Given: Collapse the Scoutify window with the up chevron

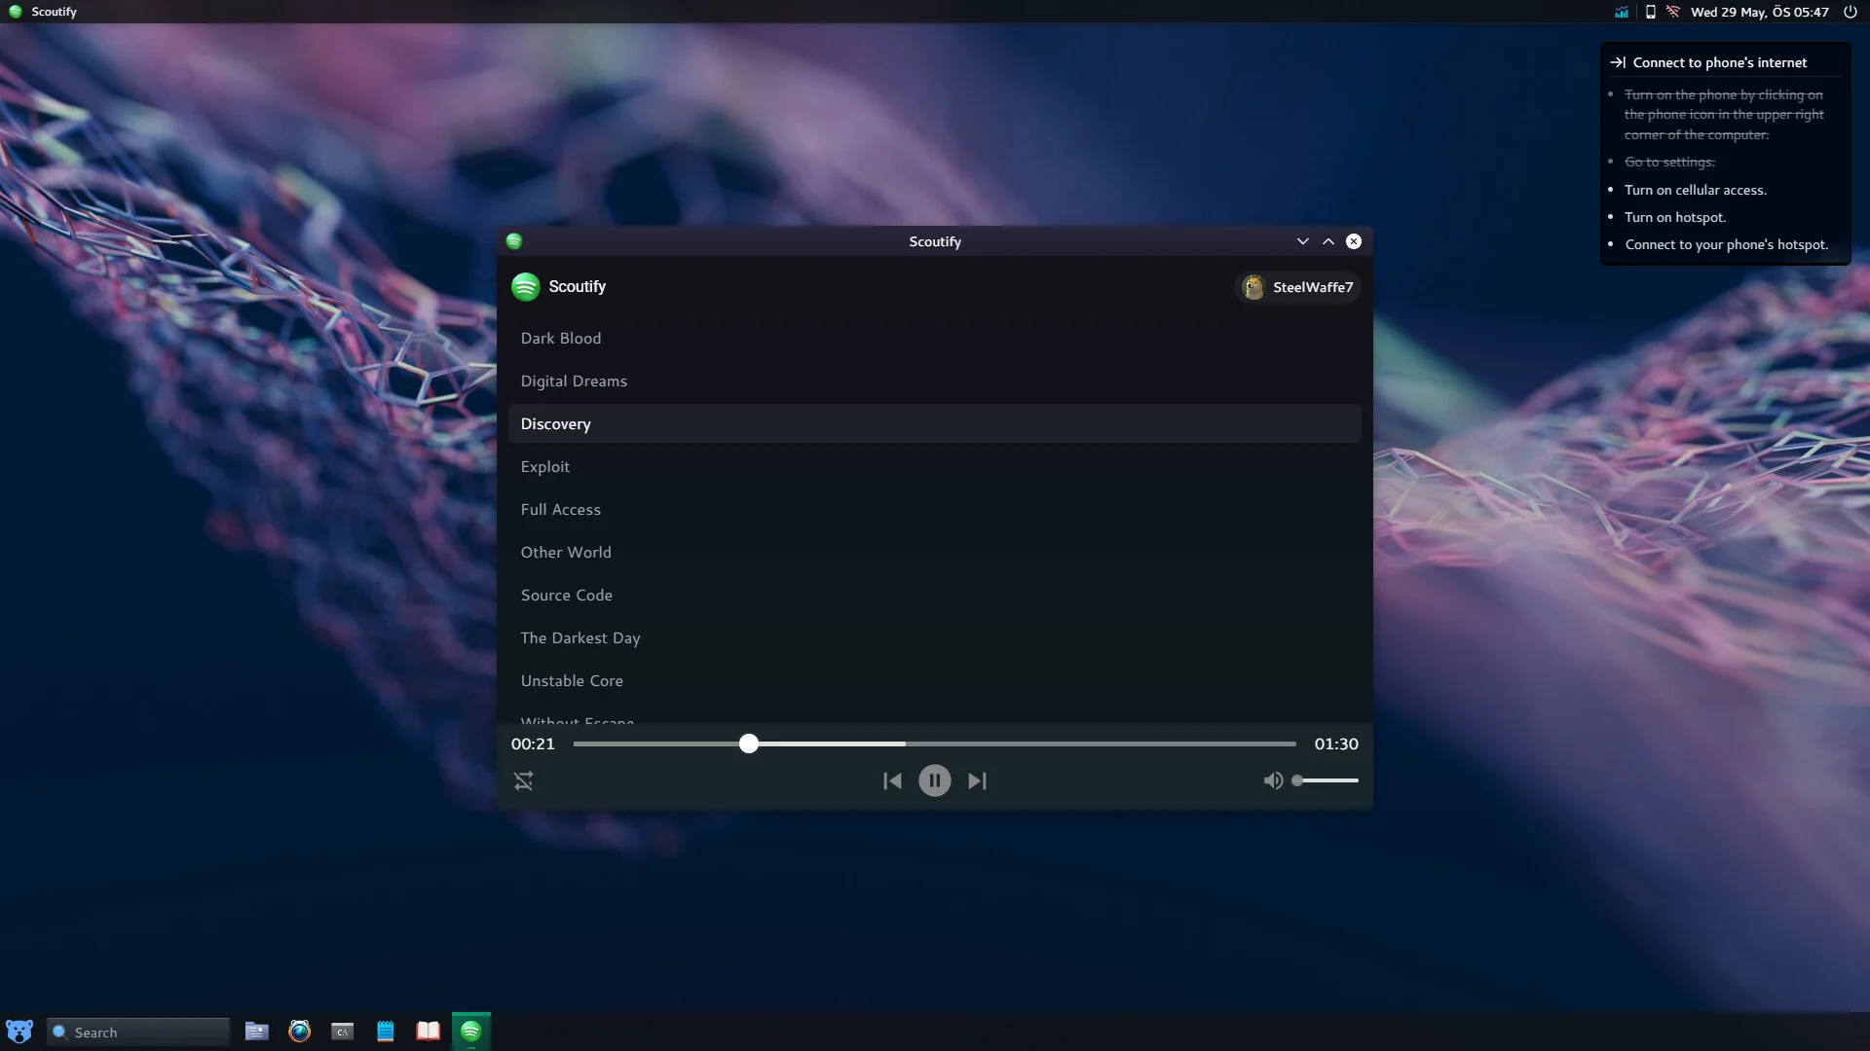Looking at the screenshot, I should (1328, 240).
